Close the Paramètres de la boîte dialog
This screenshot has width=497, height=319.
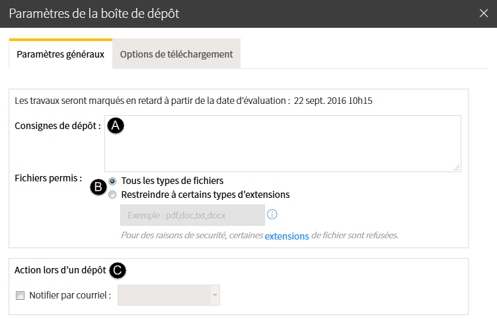(x=483, y=13)
